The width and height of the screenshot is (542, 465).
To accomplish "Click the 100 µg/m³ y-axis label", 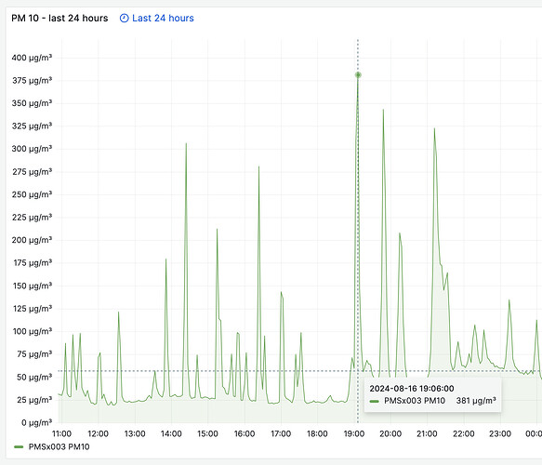I will (x=33, y=331).
